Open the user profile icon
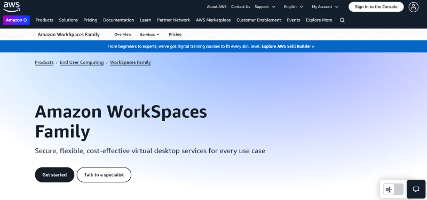 pos(413,7)
